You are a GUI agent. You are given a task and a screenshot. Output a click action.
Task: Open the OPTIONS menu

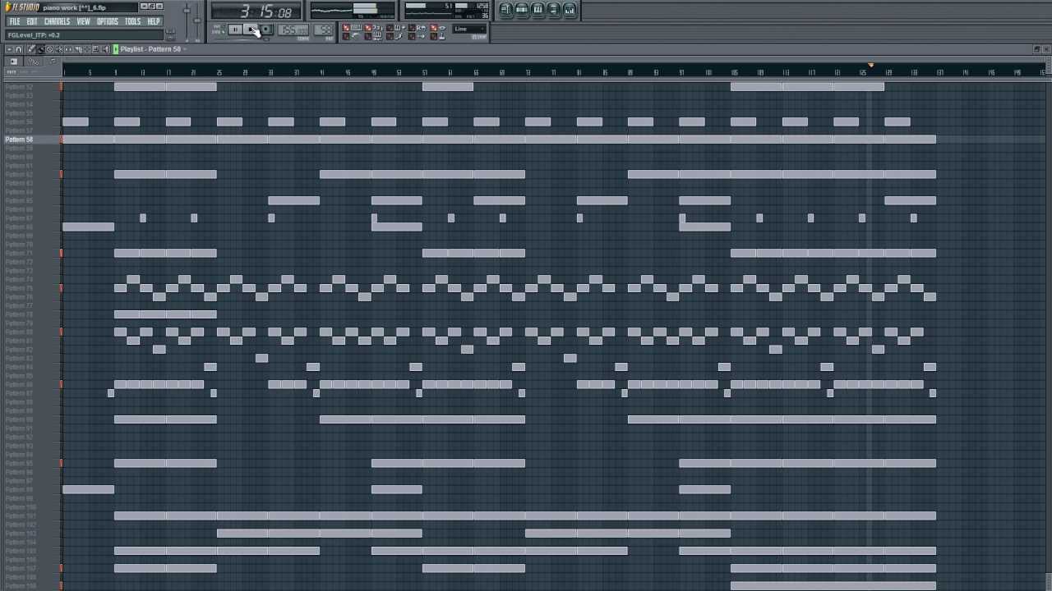click(108, 21)
